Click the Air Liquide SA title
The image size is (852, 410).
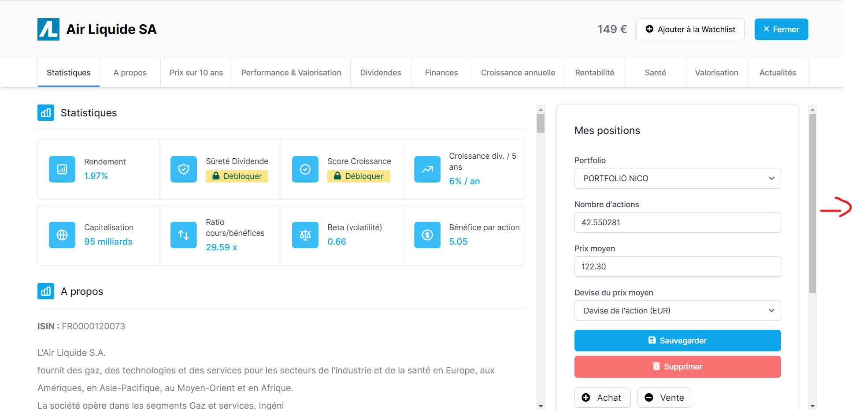click(x=111, y=29)
